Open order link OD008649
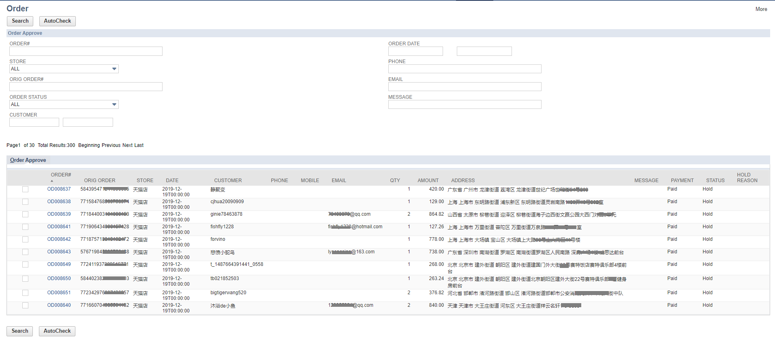775x342 pixels. (x=59, y=264)
